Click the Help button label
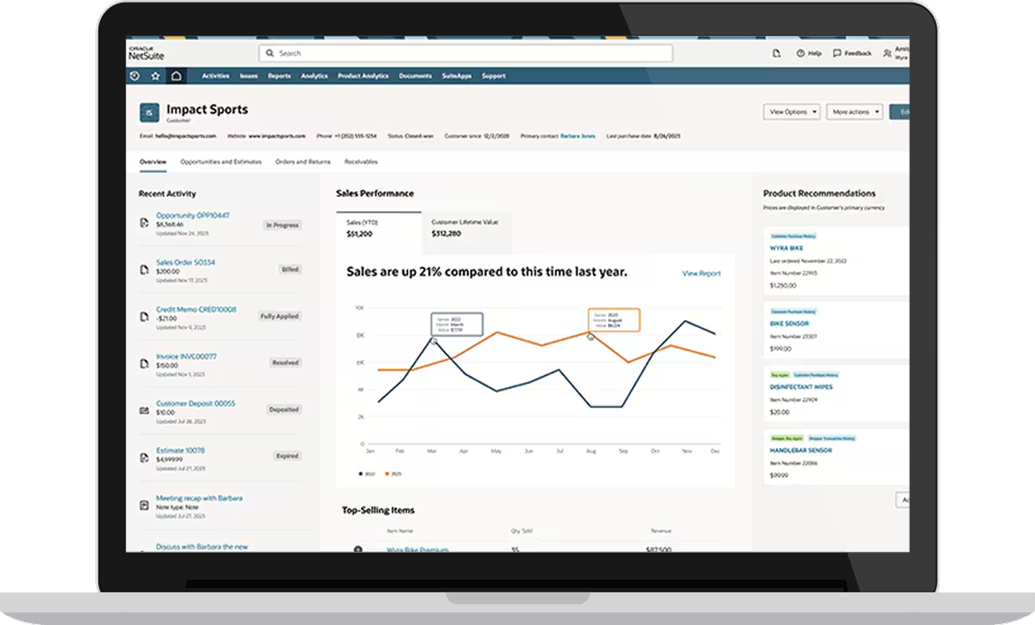1035x625 pixels. [815, 53]
